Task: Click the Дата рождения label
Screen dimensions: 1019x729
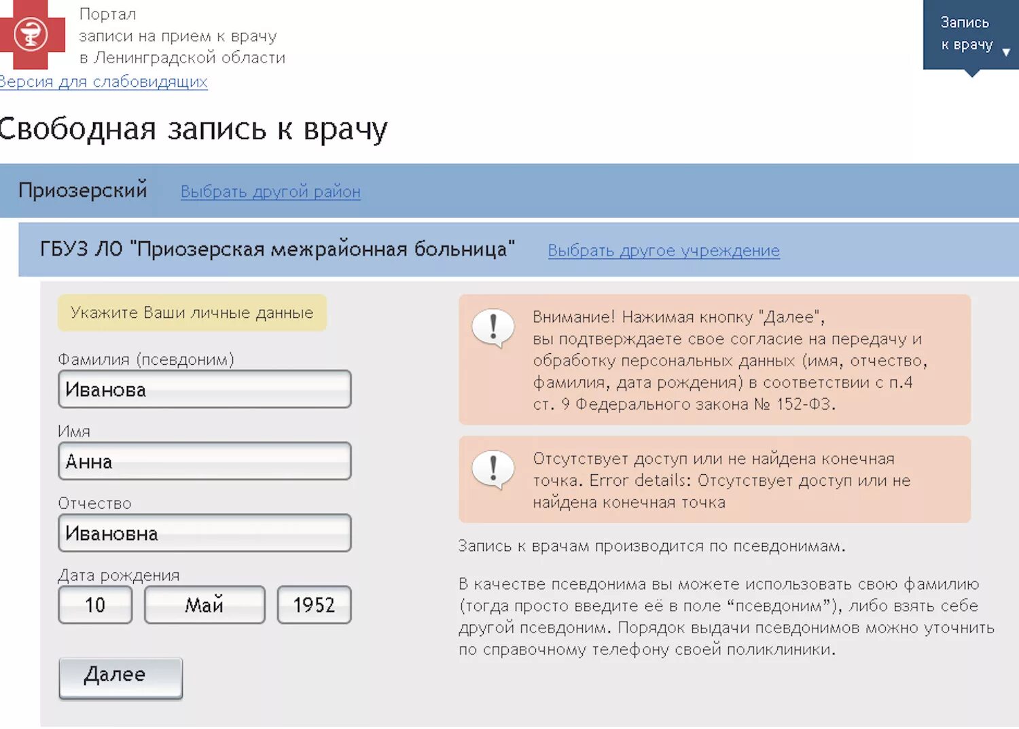Action: click(x=119, y=575)
